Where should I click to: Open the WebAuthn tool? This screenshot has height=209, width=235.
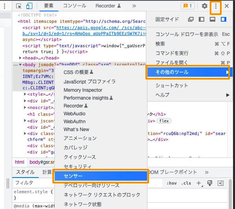(101, 122)
